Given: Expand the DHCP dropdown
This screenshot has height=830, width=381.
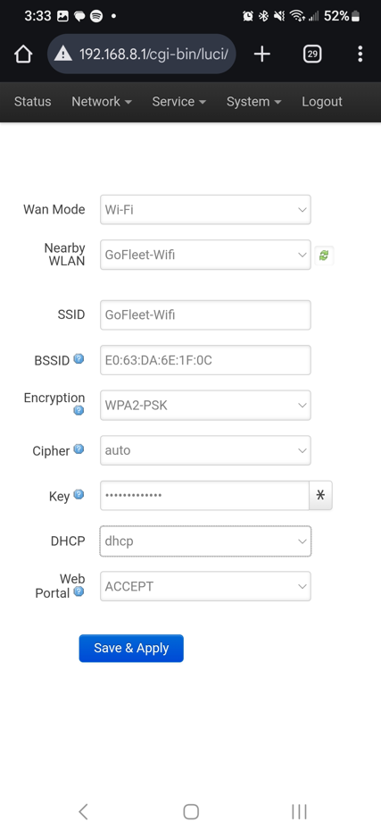Looking at the screenshot, I should click(x=205, y=541).
